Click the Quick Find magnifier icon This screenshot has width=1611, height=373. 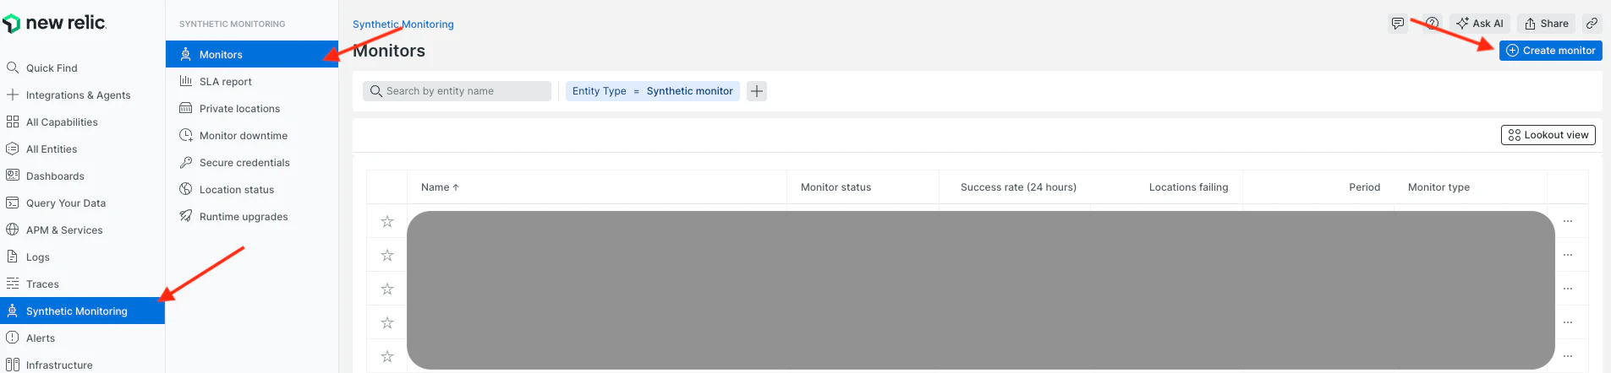click(13, 68)
